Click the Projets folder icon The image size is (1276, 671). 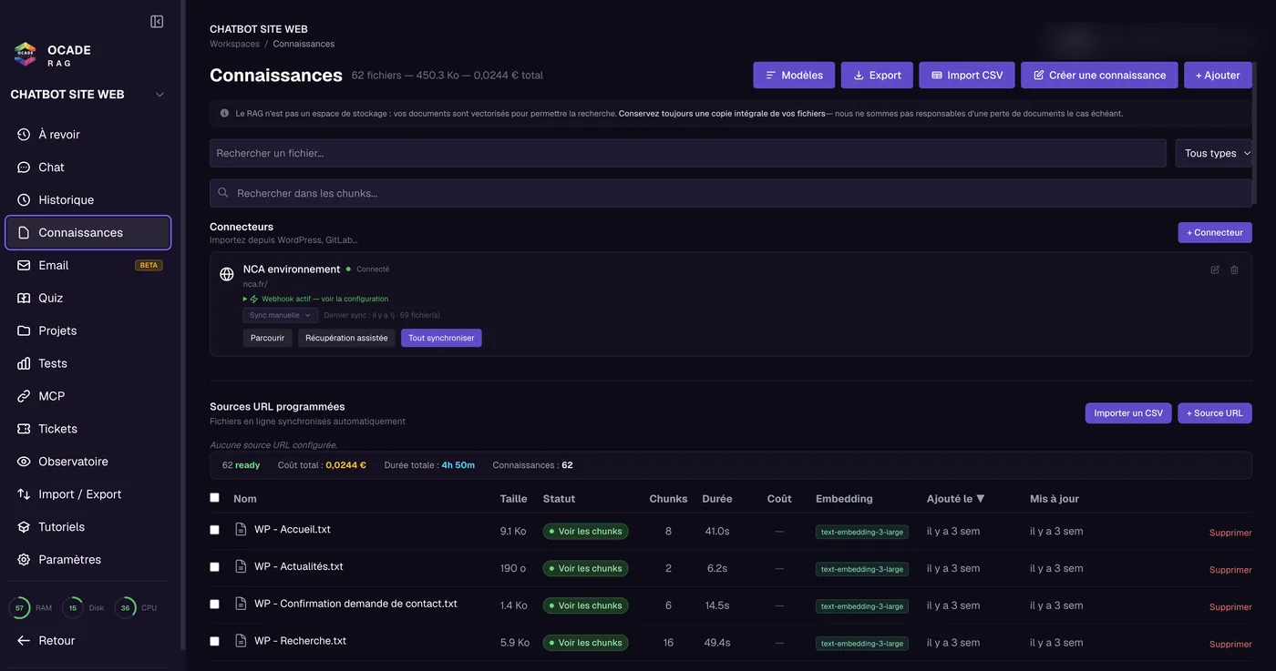point(24,330)
